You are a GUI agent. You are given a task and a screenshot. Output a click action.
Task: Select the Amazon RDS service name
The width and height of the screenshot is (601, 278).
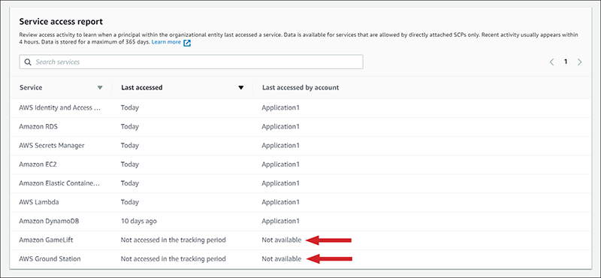tap(38, 126)
